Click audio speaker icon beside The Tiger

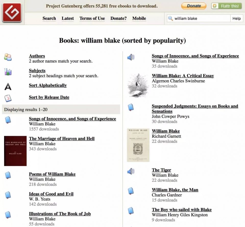point(131,171)
